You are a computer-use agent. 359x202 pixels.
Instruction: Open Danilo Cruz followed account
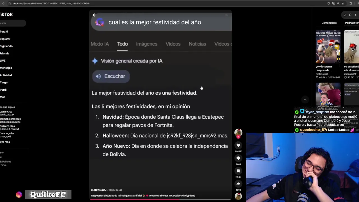(x=7, y=113)
